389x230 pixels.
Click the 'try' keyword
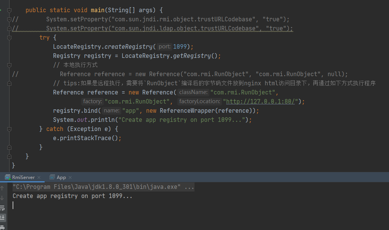tap(44, 38)
